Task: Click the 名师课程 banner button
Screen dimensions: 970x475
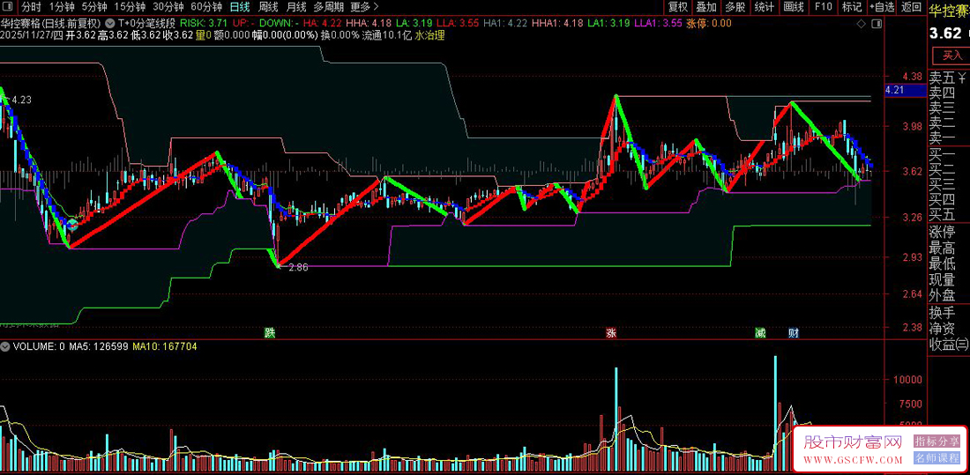Action: (936, 458)
